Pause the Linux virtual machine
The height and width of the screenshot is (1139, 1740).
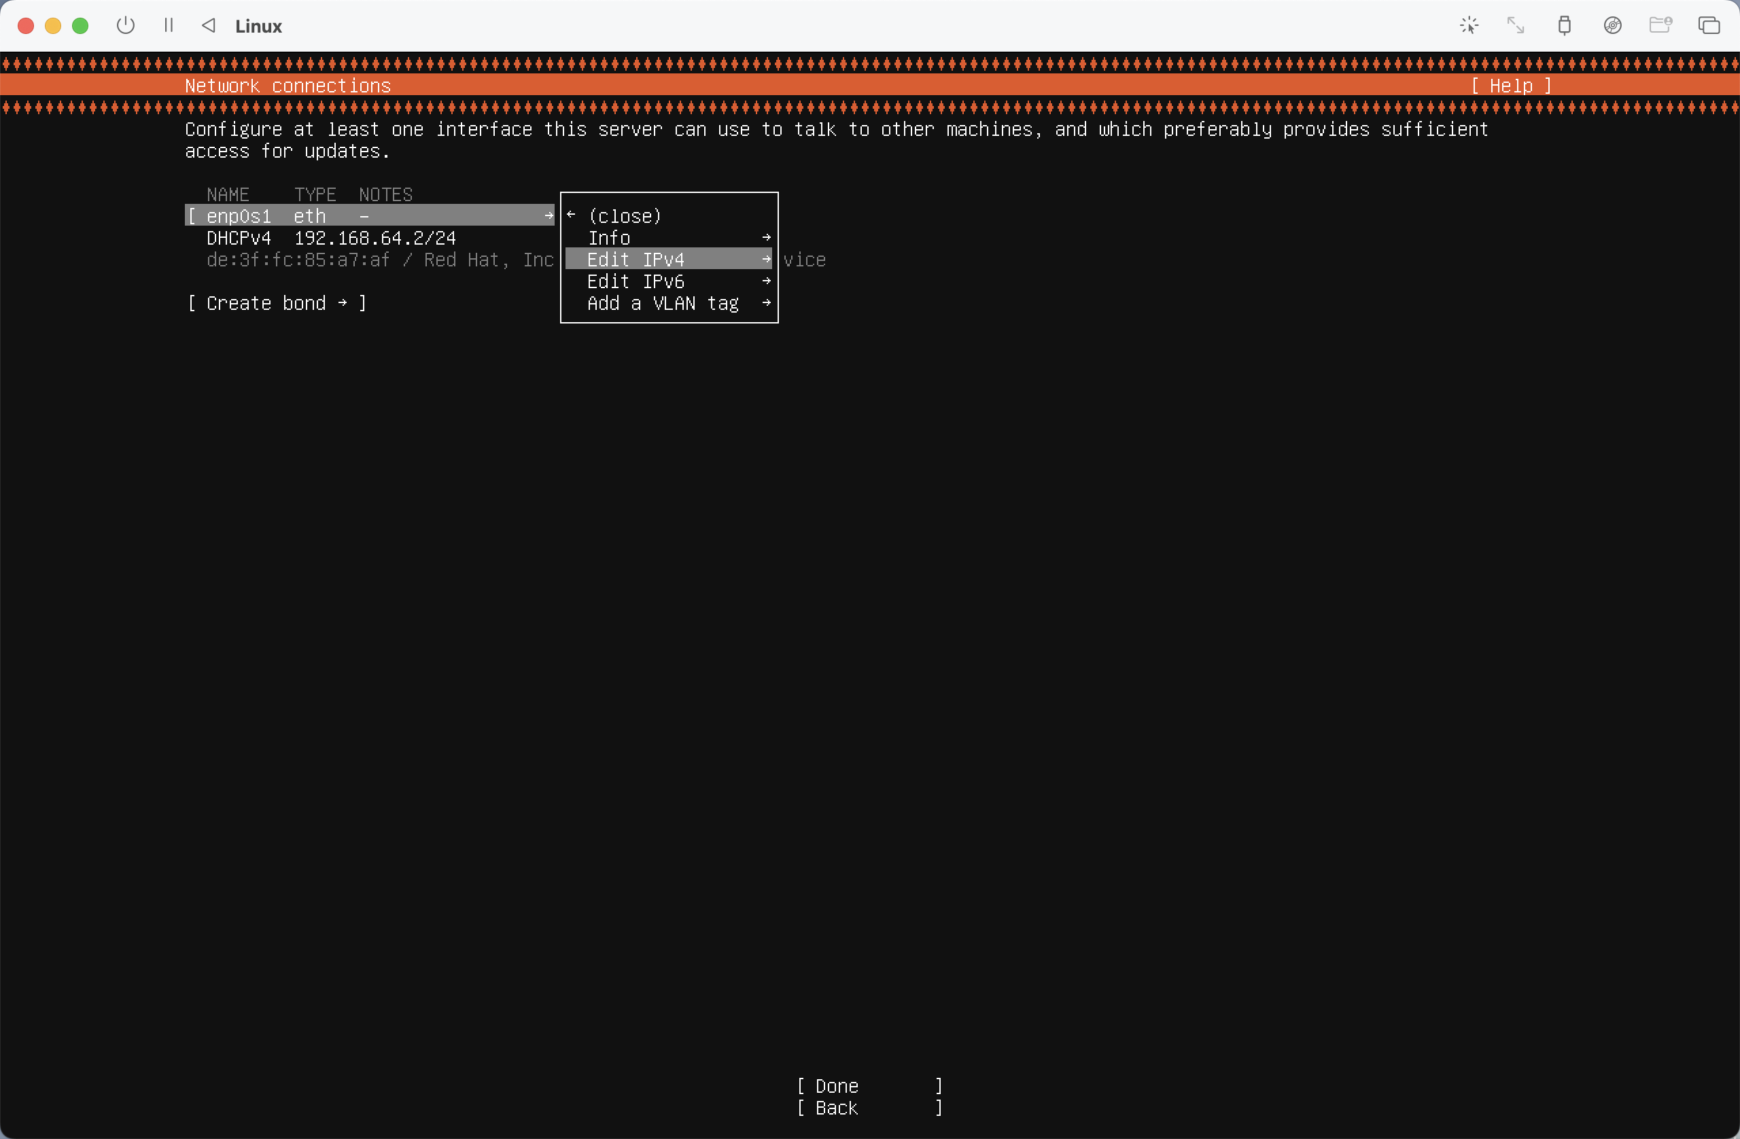(x=169, y=26)
